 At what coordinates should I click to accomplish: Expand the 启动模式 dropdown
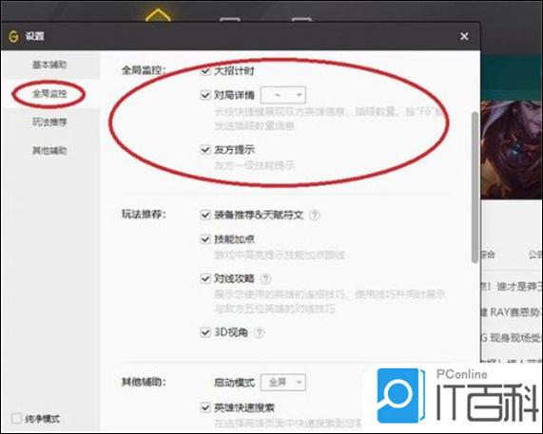coord(283,382)
